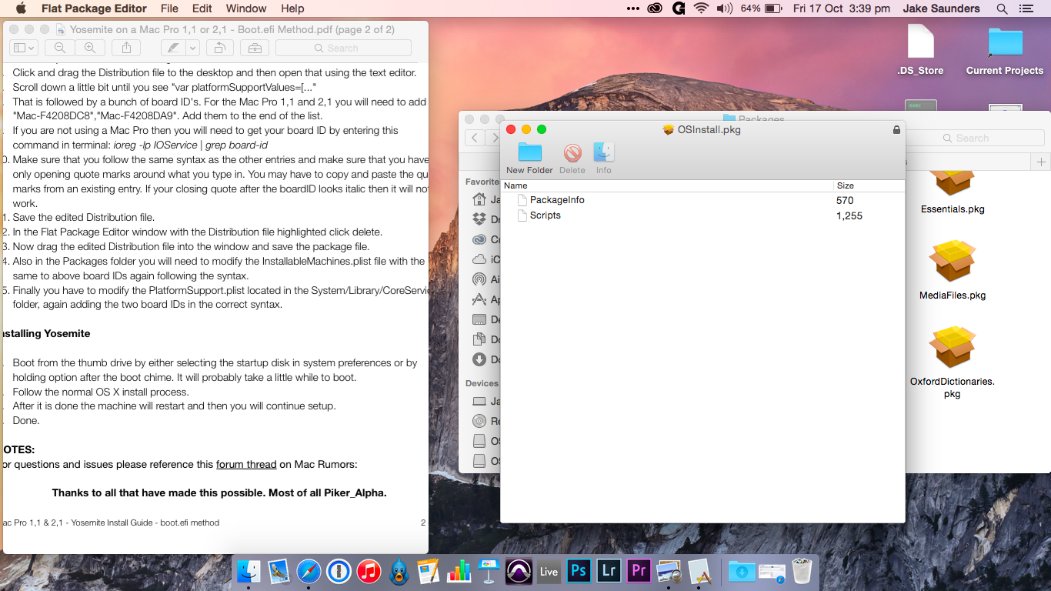This screenshot has width=1051, height=591.
Task: Click the highlight markup pen in Preview
Action: (174, 48)
